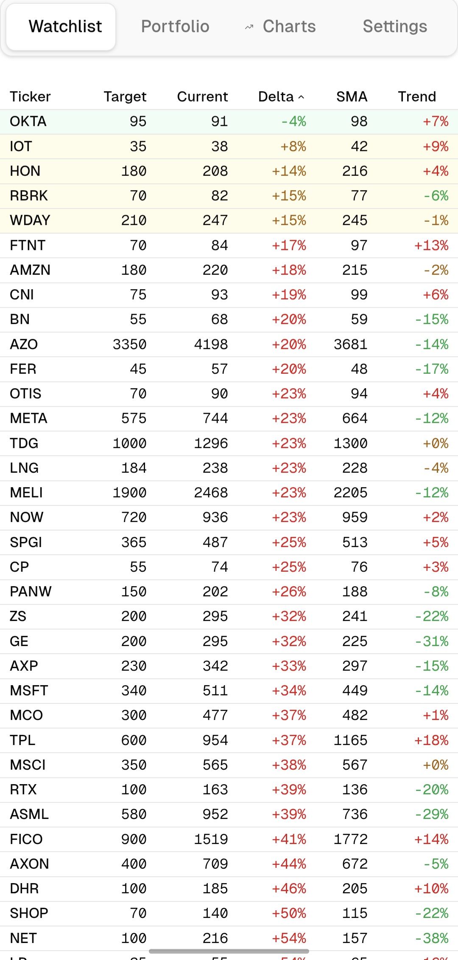Open the Settings tab
Screen dimensions: 458x960
(x=395, y=26)
